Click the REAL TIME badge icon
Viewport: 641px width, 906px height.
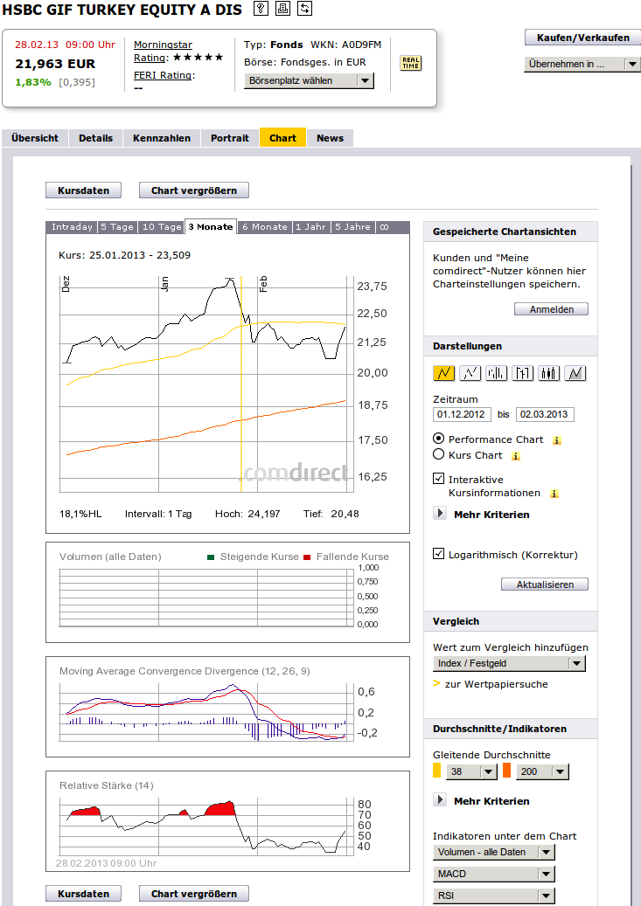pos(411,63)
